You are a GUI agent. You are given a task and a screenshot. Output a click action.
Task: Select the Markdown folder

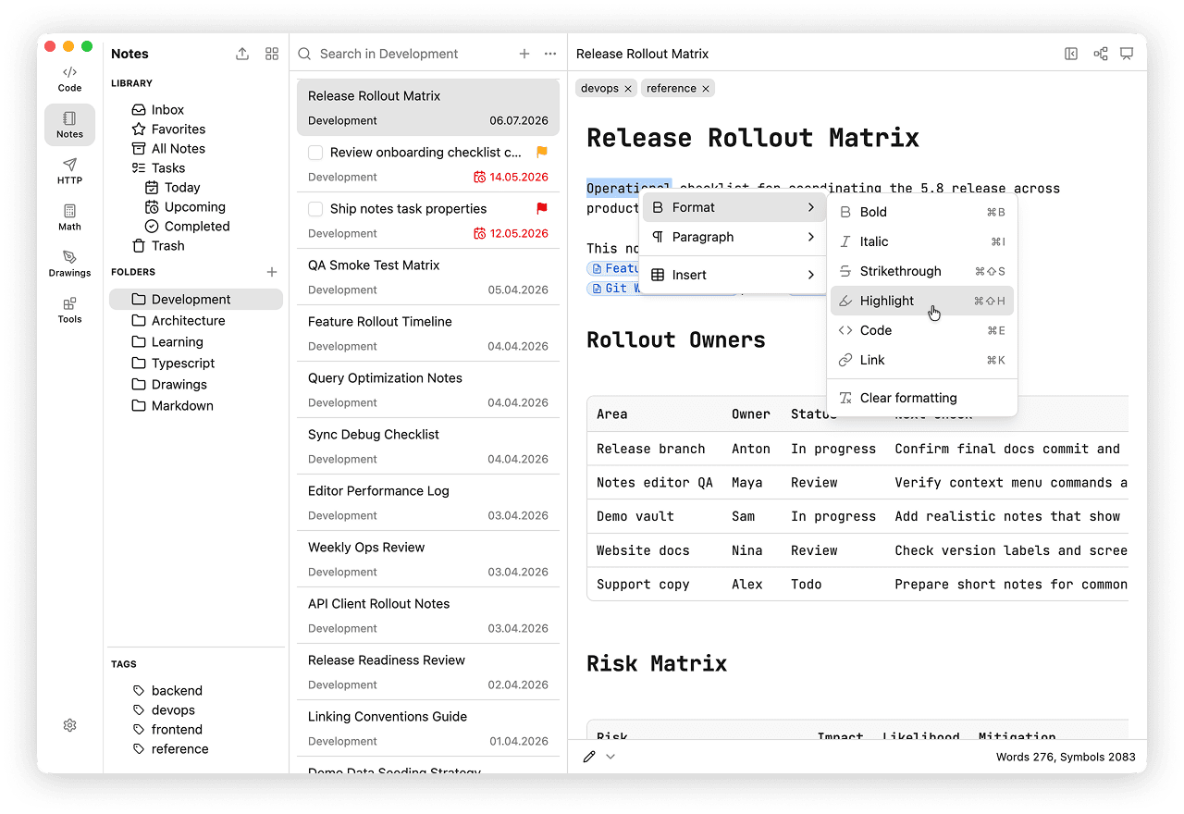(x=196, y=406)
